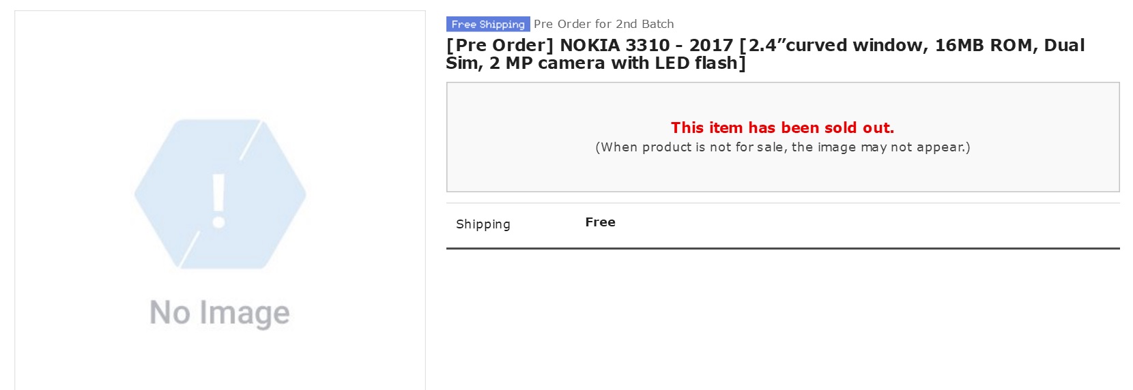Click '2017' in the product title
The image size is (1133, 390).
(711, 45)
